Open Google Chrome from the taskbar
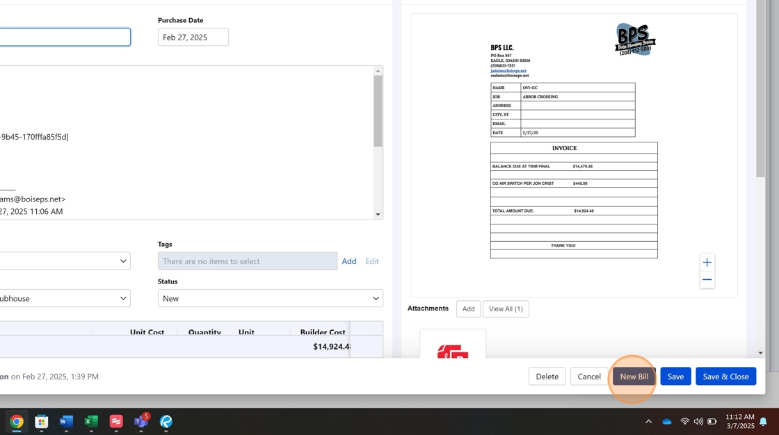The height and width of the screenshot is (435, 779). click(17, 422)
